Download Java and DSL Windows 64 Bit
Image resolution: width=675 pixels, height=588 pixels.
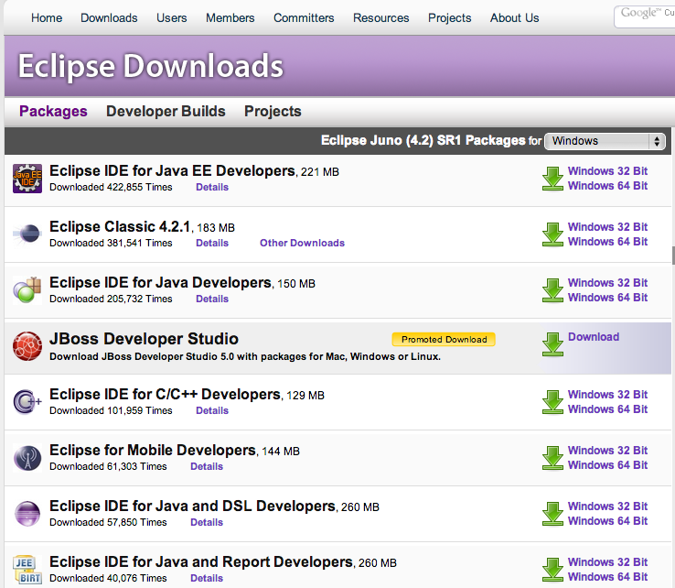click(608, 521)
